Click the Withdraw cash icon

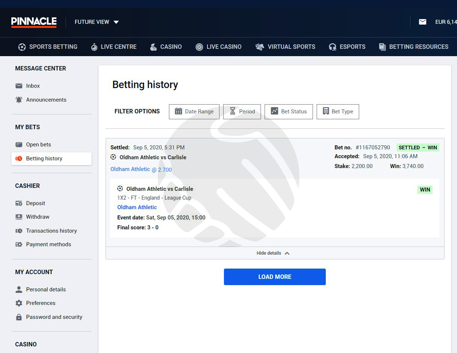tap(19, 217)
